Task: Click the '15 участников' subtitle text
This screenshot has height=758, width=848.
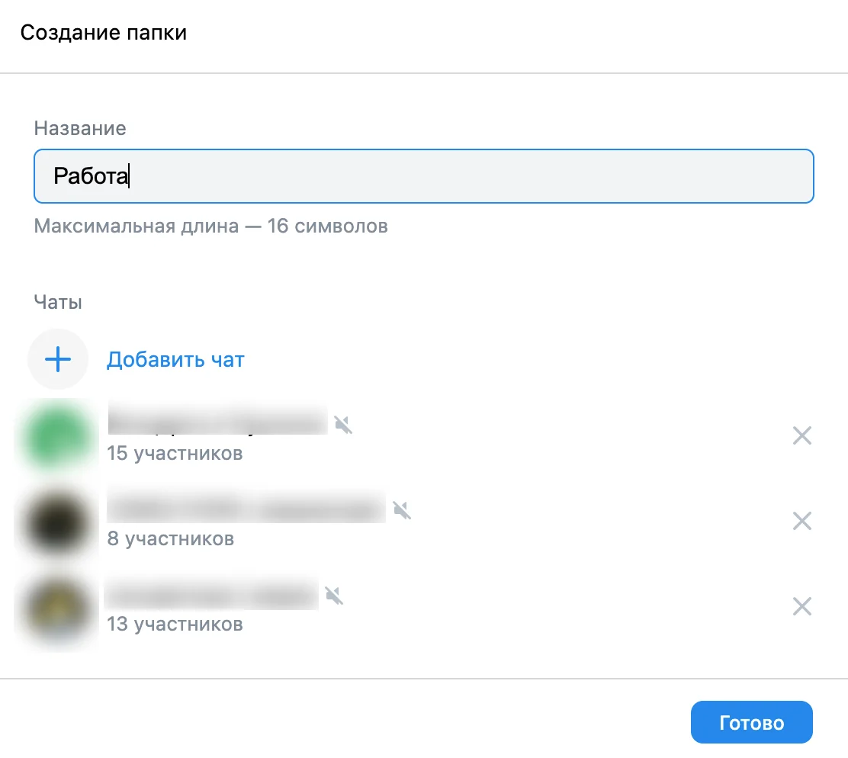Action: click(x=175, y=453)
